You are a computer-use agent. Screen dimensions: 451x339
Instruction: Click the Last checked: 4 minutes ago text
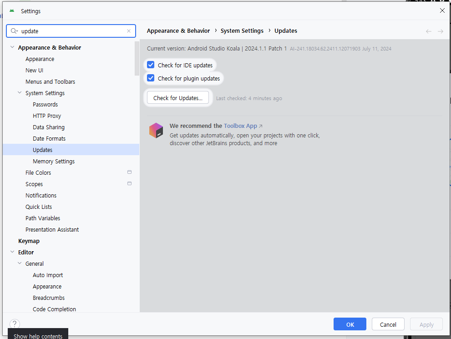click(x=249, y=98)
